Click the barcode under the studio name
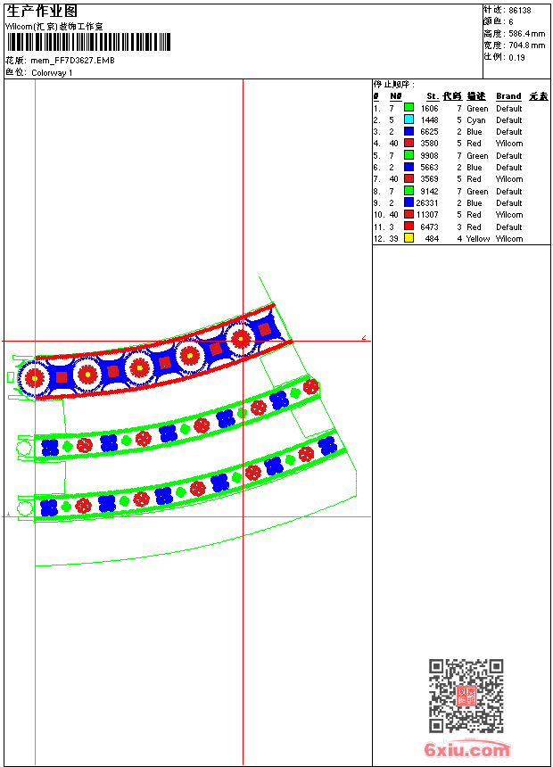 [x=89, y=42]
